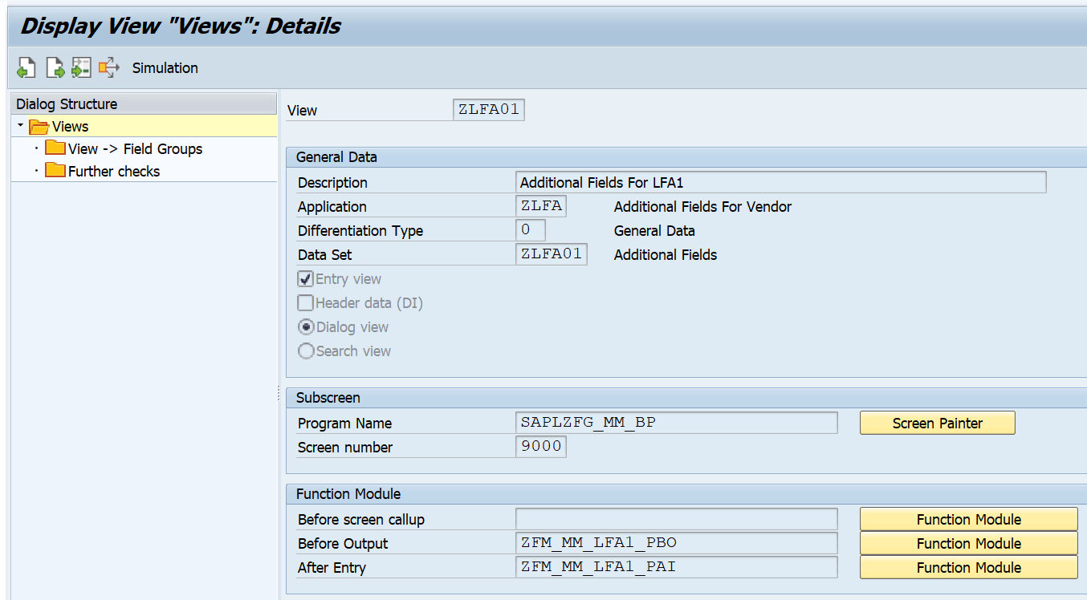The image size is (1087, 600).
Task: Check the Header data (DI) checkbox
Action: pyautogui.click(x=303, y=302)
